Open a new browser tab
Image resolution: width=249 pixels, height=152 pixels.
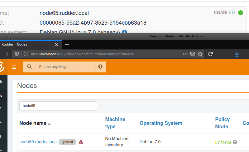point(67,44)
